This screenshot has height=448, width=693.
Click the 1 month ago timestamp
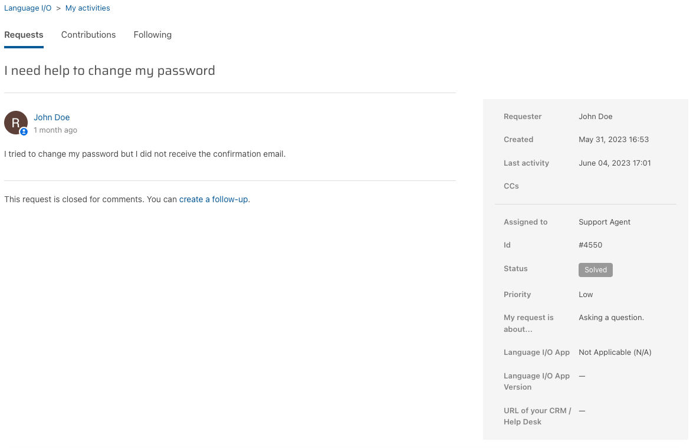55,130
